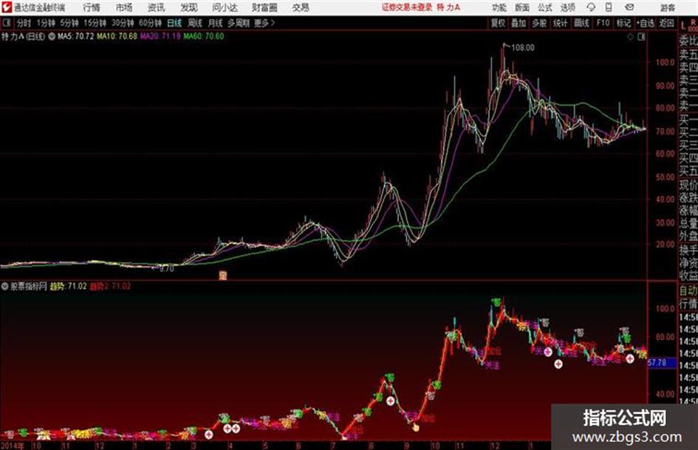Select the 日线 daily period
This screenshot has width=698, height=450.
coord(174,23)
